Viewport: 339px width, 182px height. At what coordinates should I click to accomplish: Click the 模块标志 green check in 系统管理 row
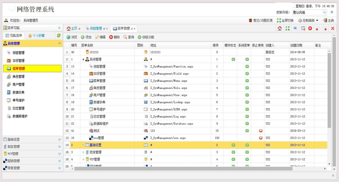[233, 59]
